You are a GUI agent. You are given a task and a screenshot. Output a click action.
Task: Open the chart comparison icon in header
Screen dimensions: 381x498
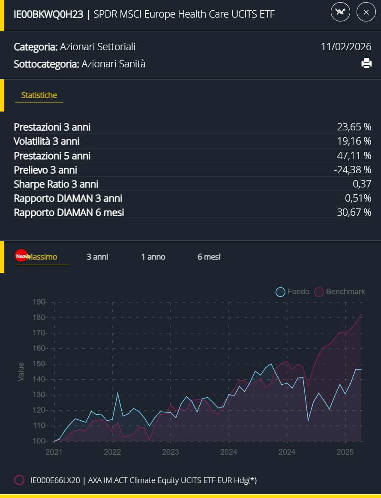pyautogui.click(x=341, y=12)
